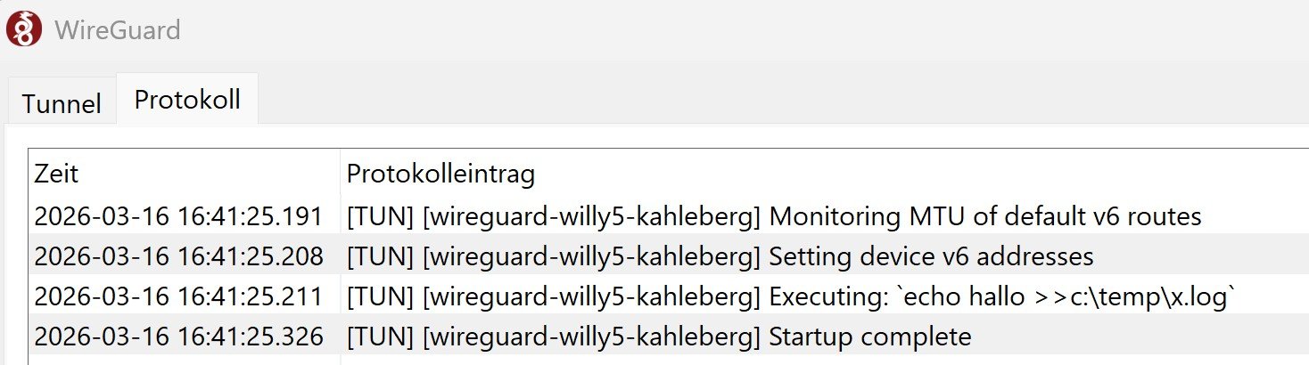Click the 16:41:25.208 timestamp cell
Image resolution: width=1309 pixels, height=365 pixels.
click(178, 257)
